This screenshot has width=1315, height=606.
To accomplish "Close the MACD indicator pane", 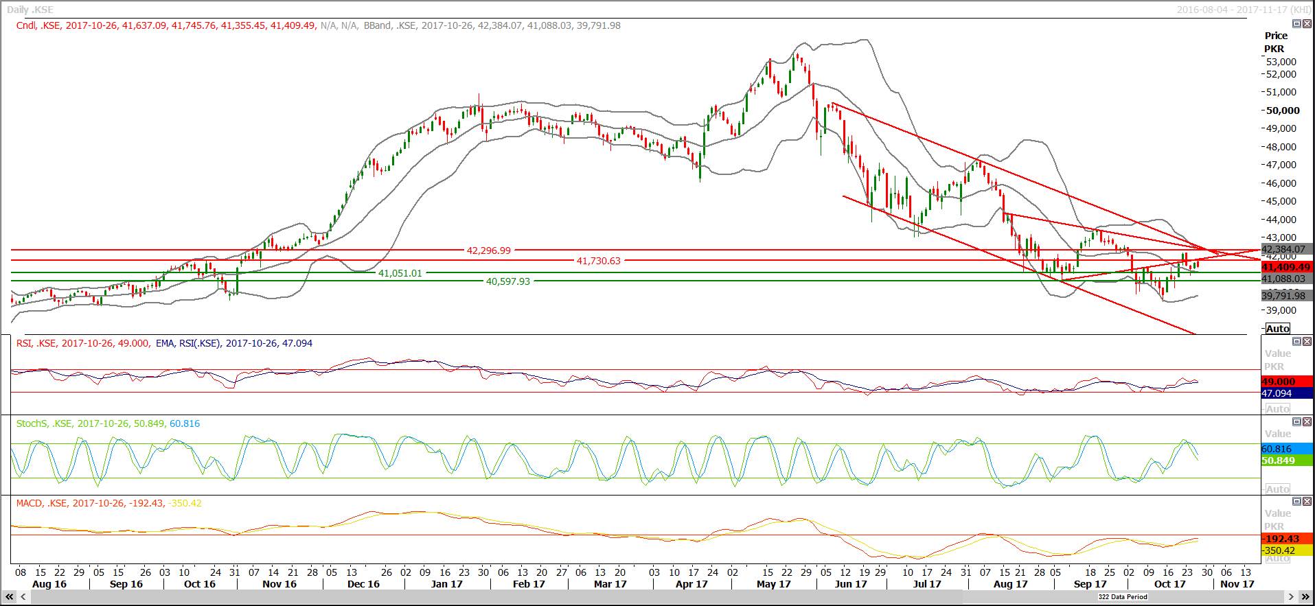I will pyautogui.click(x=1307, y=502).
